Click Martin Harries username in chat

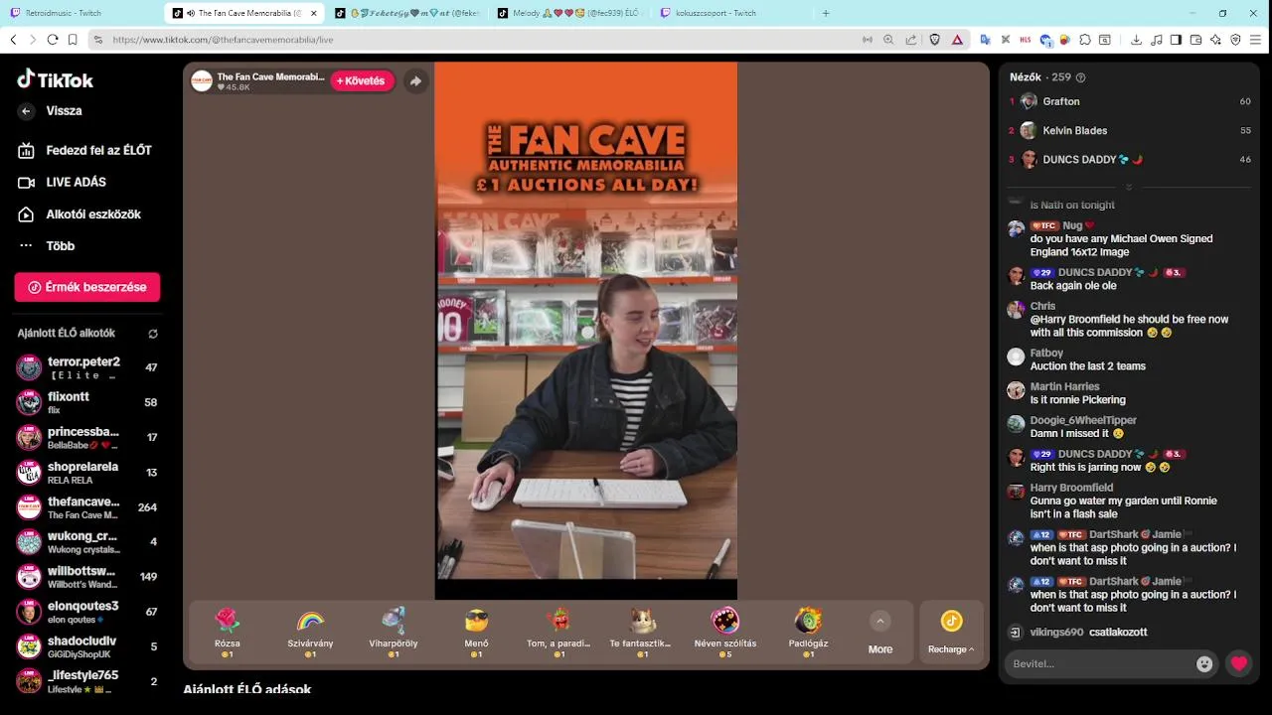point(1064,386)
